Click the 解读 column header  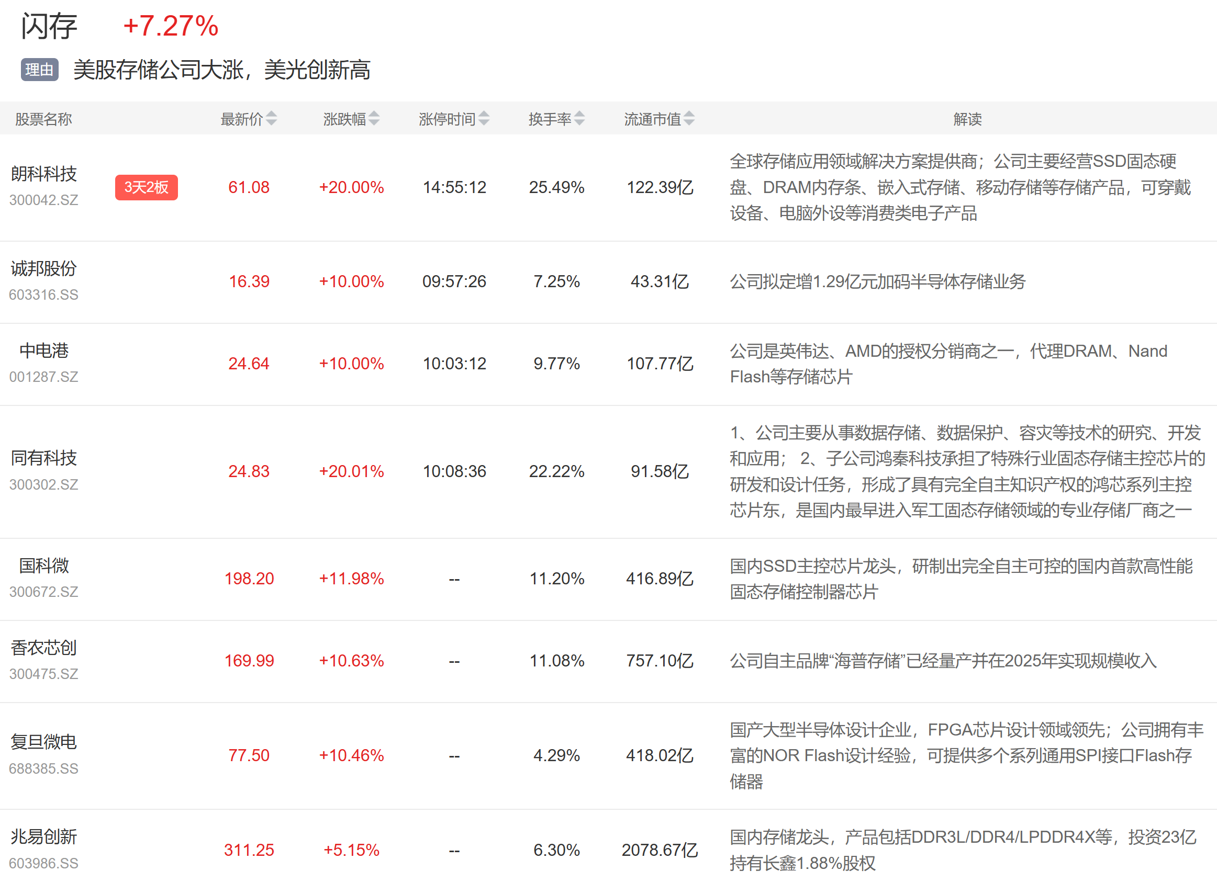(967, 119)
